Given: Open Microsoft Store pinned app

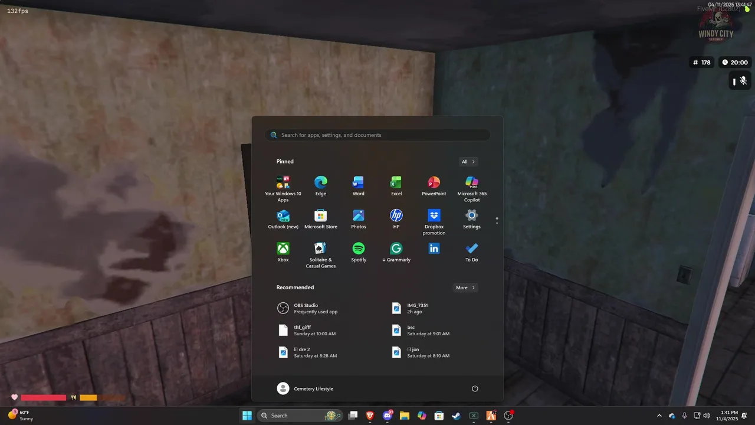Looking at the screenshot, I should click(x=321, y=219).
